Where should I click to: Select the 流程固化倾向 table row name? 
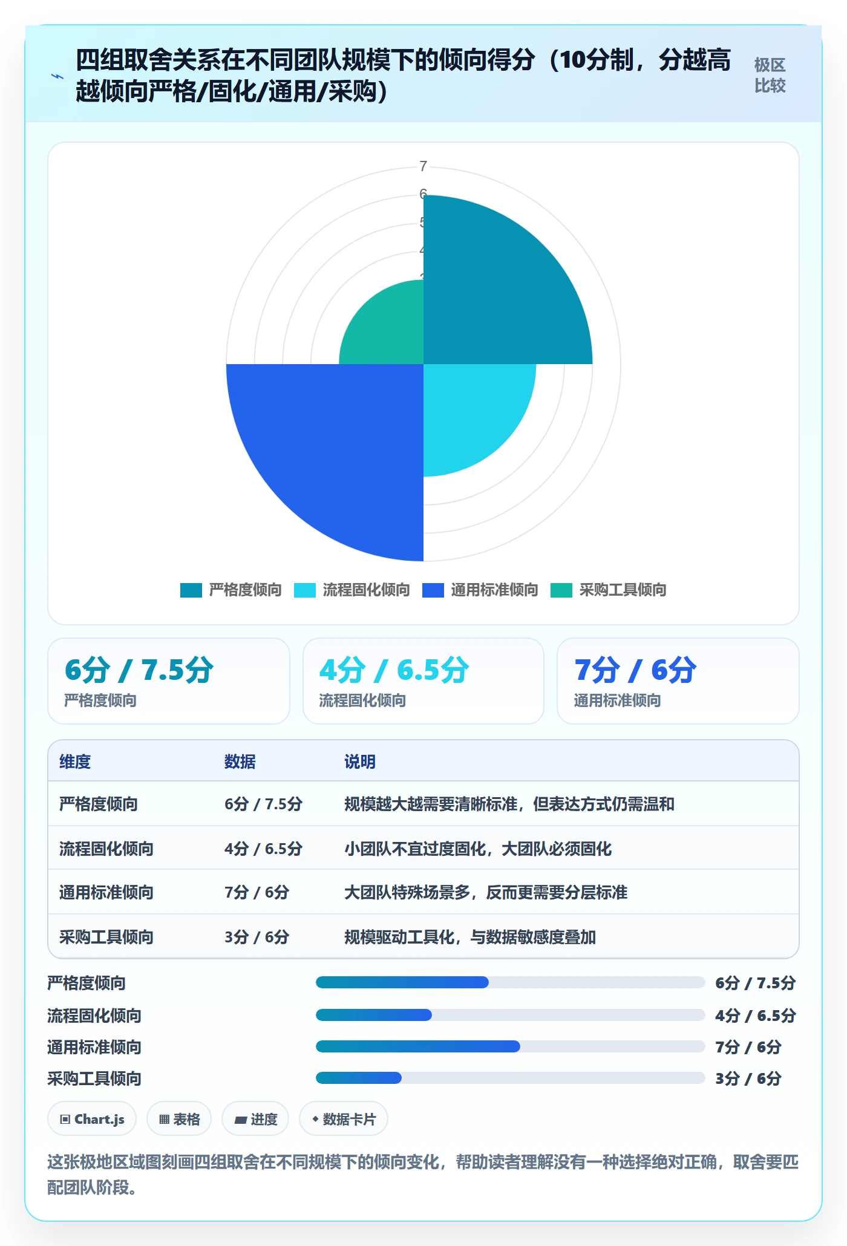106,849
